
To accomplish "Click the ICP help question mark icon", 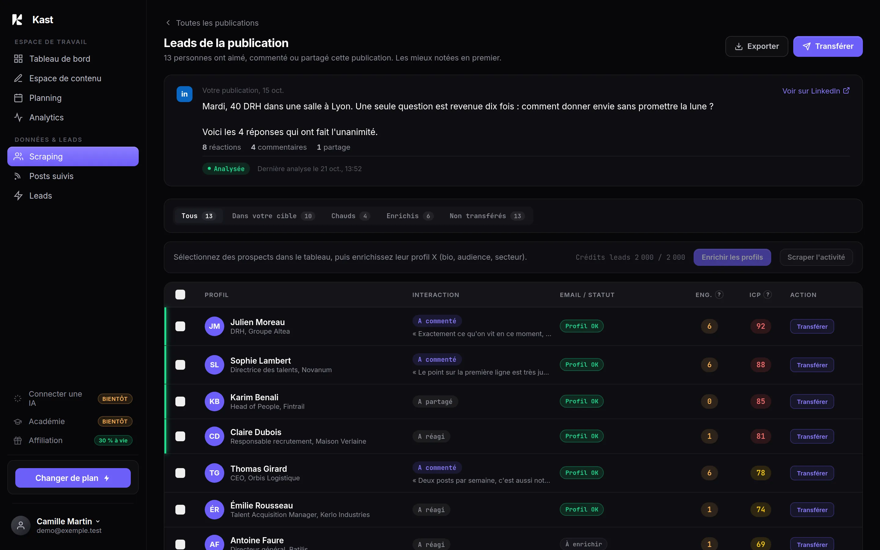I will point(768,295).
